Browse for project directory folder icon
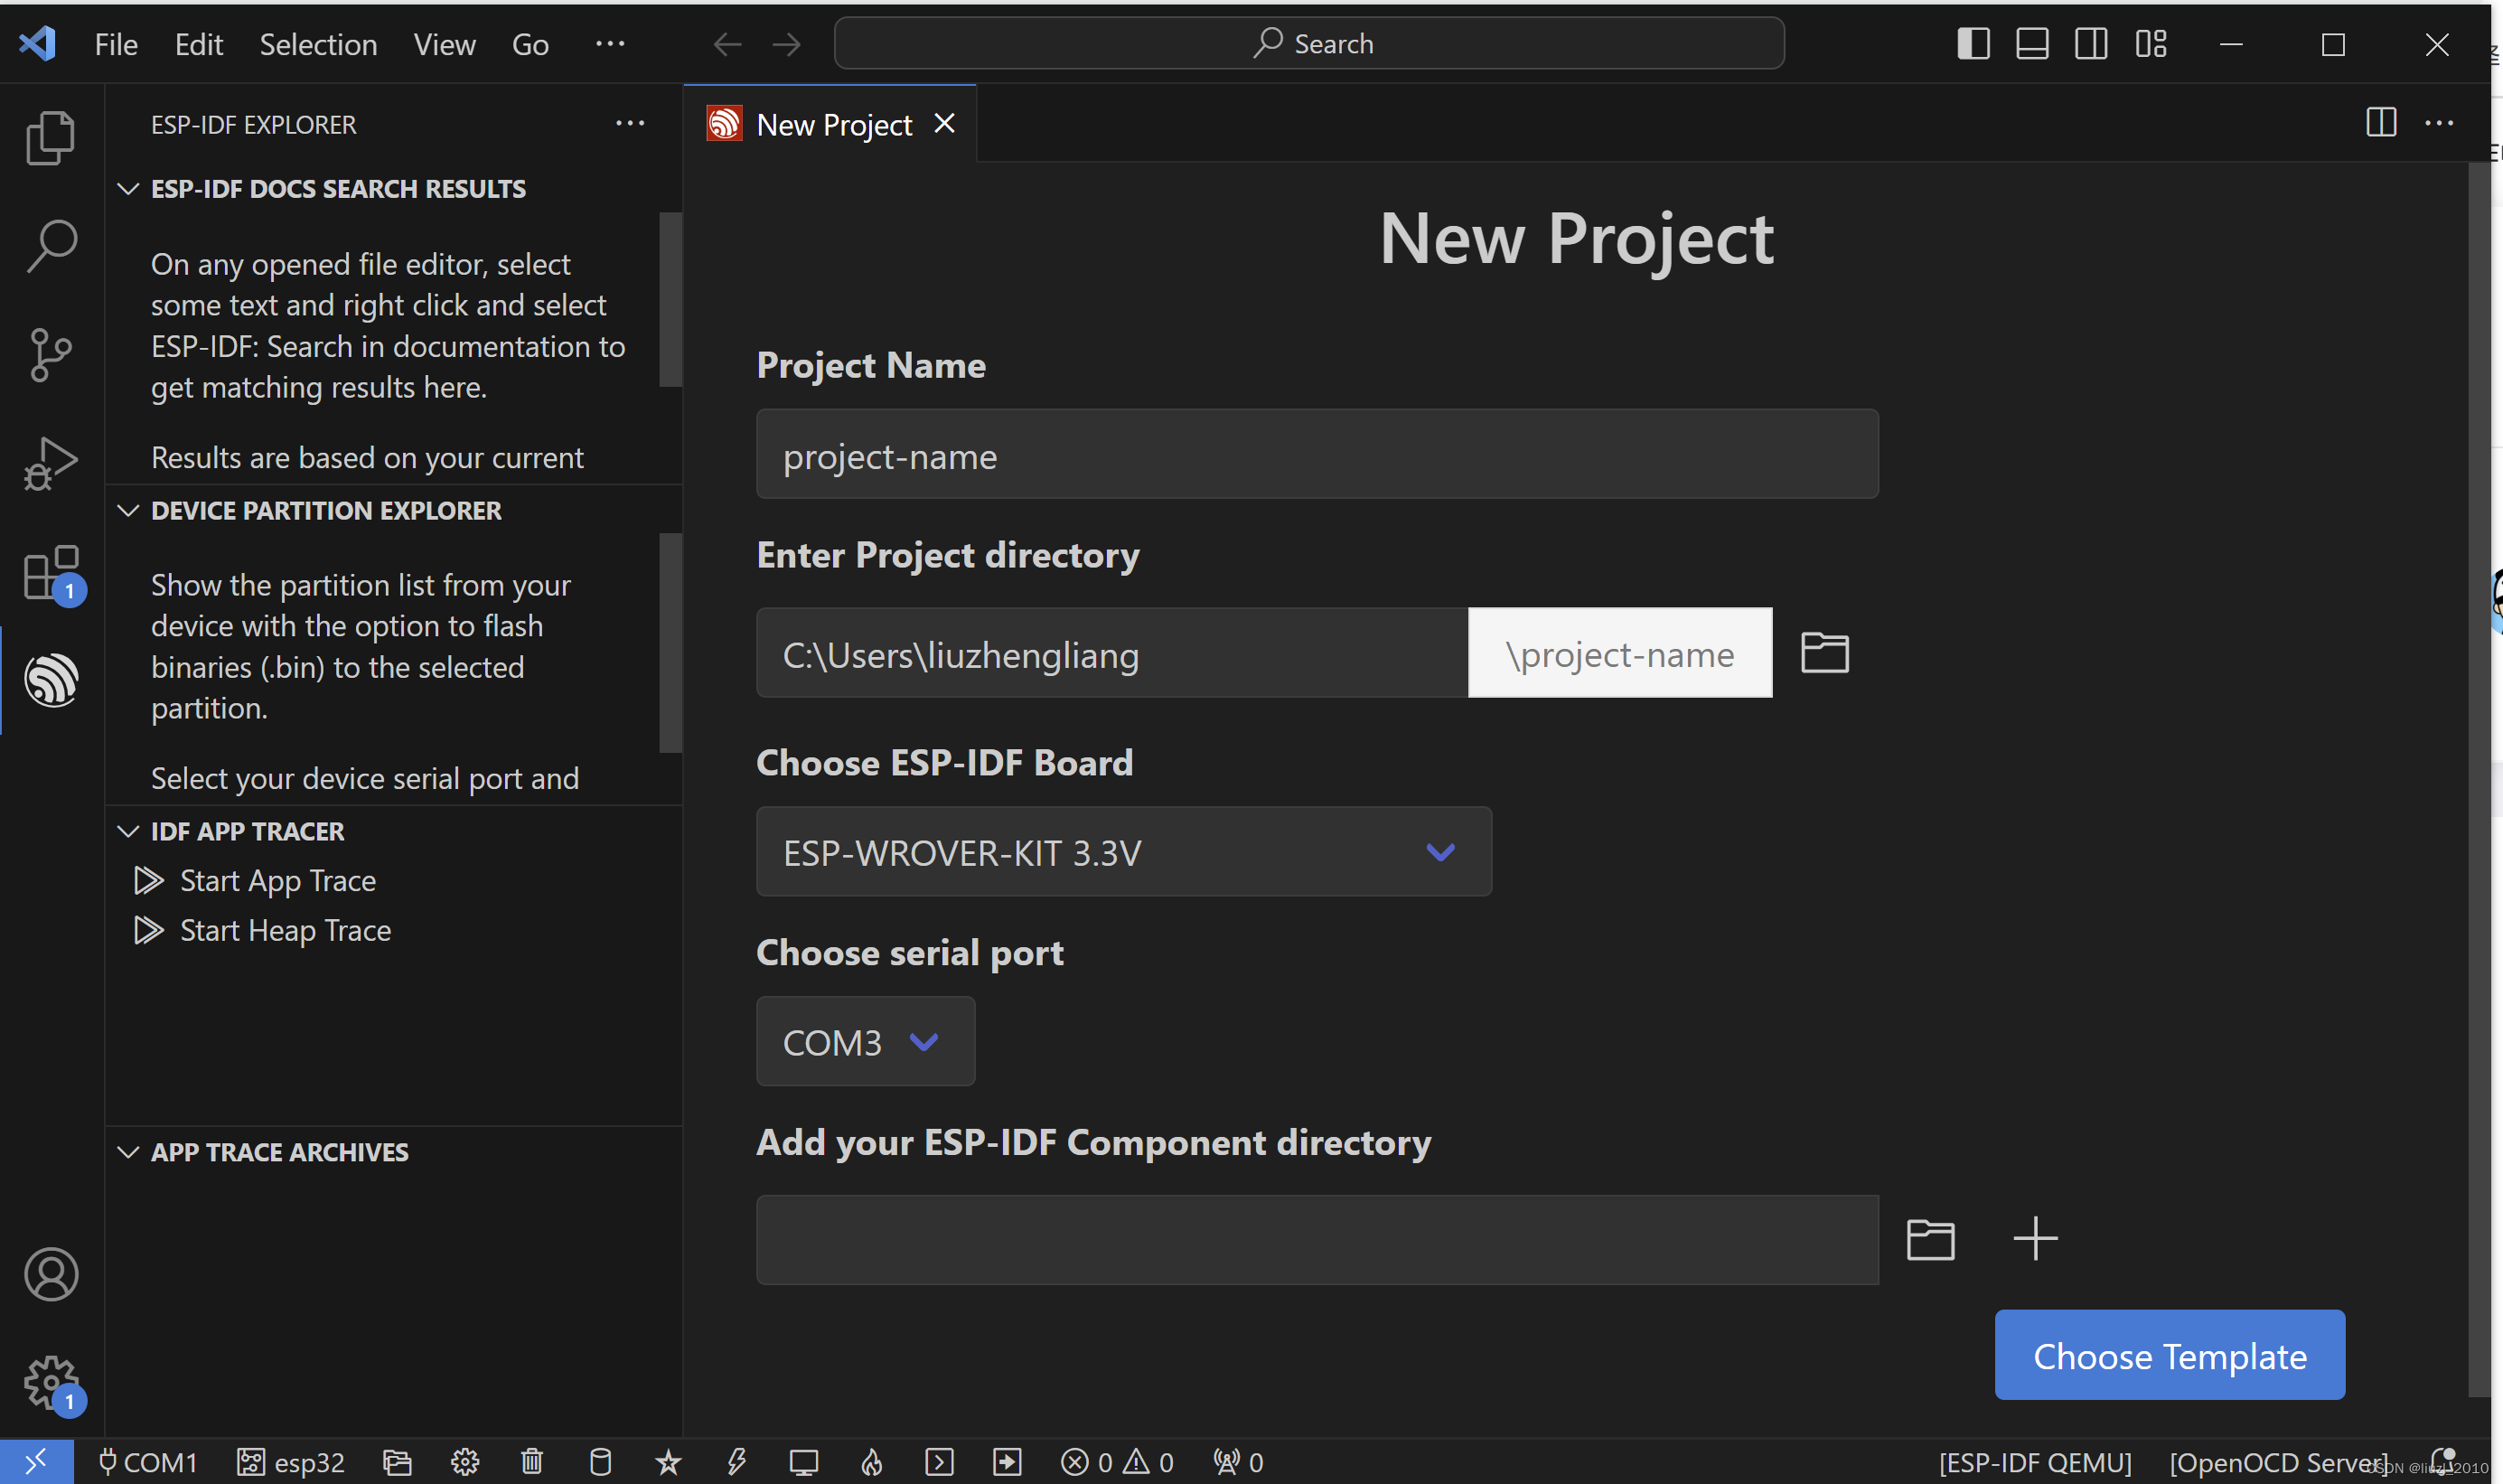The image size is (2503, 1484). [1824, 653]
